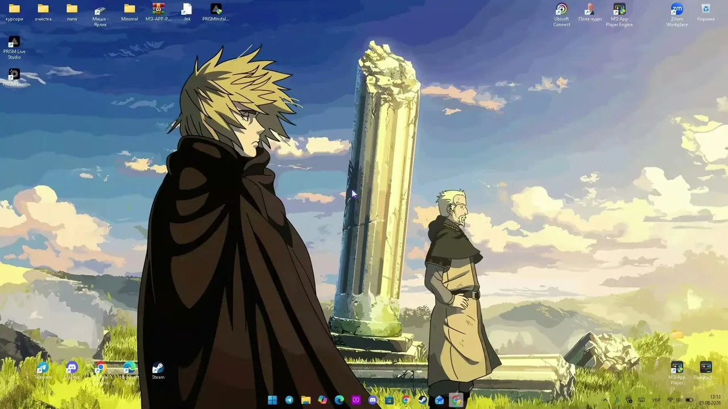This screenshot has height=409, width=728.
Task: Select the папа folder icon
Action: tap(72, 12)
